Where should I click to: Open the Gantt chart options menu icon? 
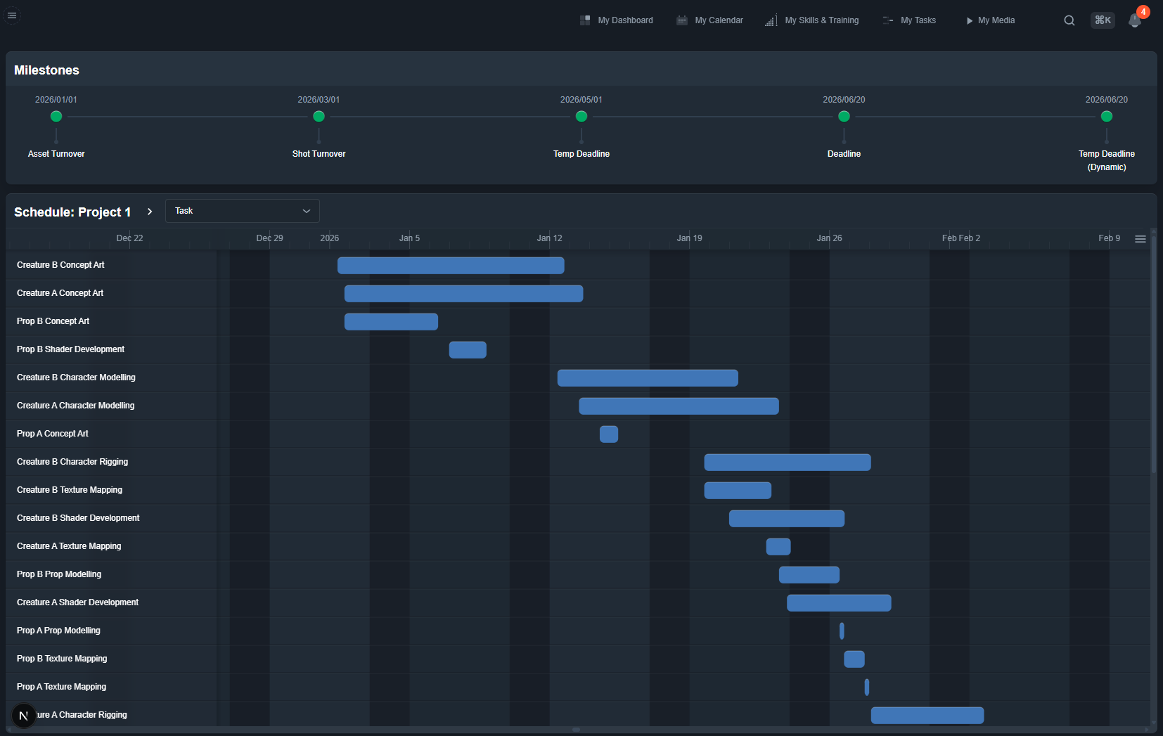tap(1140, 238)
